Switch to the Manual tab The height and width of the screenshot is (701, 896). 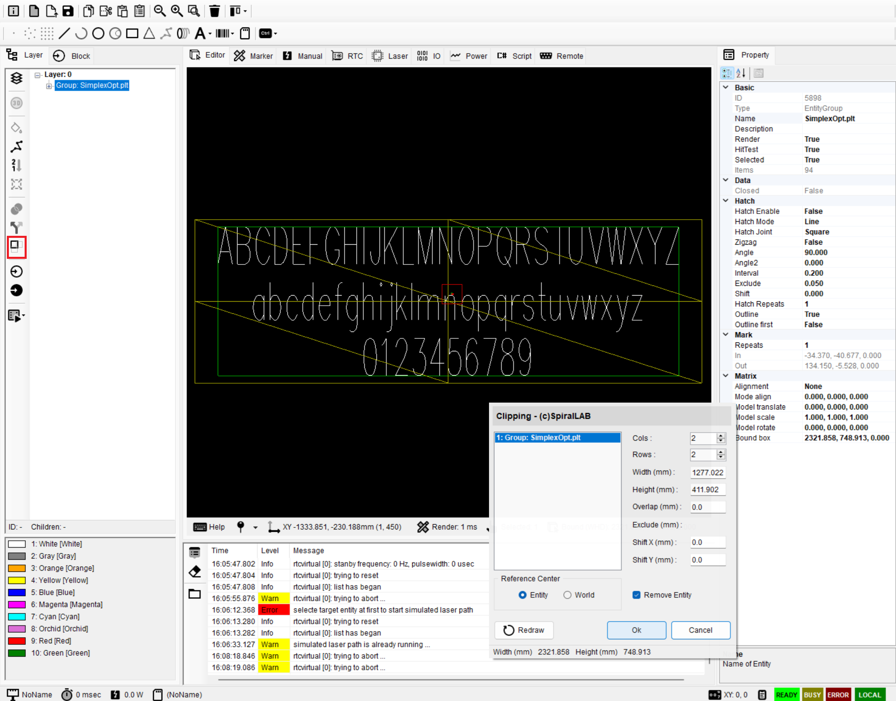click(x=302, y=56)
